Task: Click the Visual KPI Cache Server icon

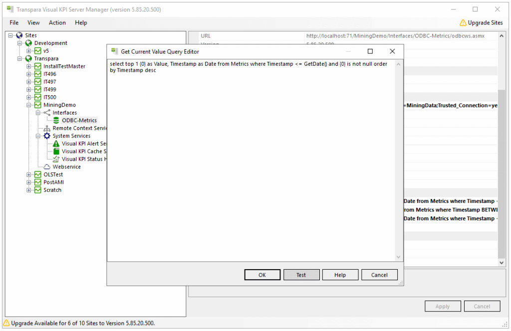Action: (x=56, y=151)
